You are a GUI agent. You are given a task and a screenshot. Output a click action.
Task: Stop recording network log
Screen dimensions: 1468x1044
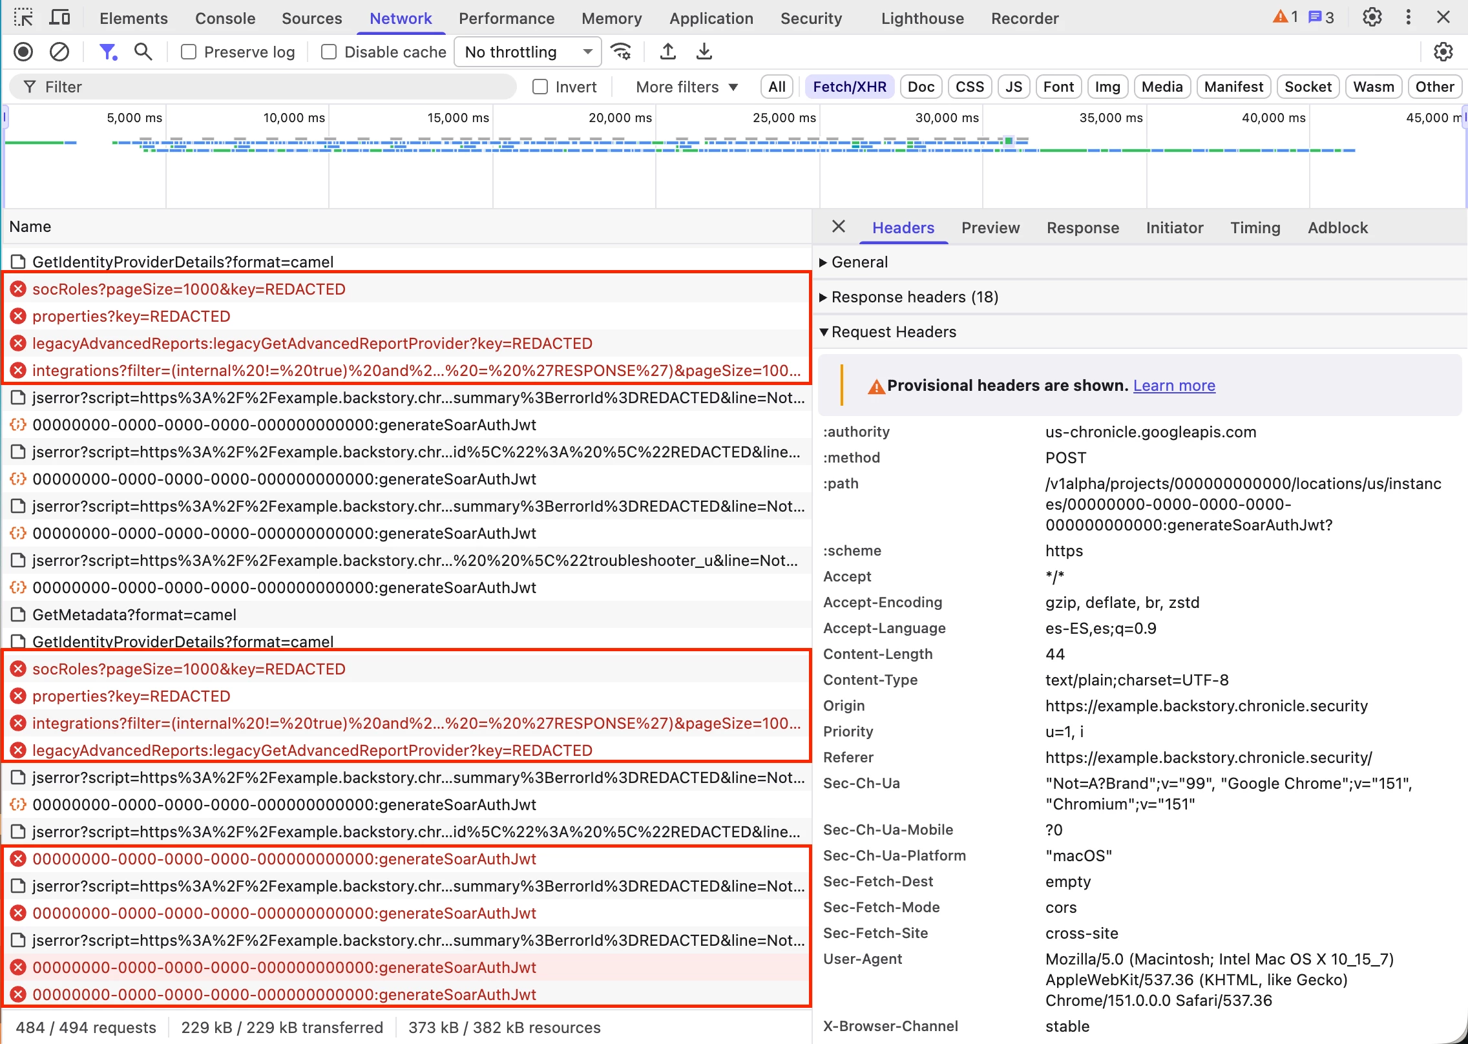[x=23, y=52]
